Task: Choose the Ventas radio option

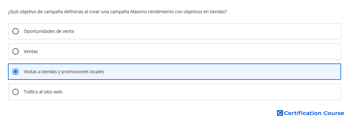Action: (x=16, y=51)
